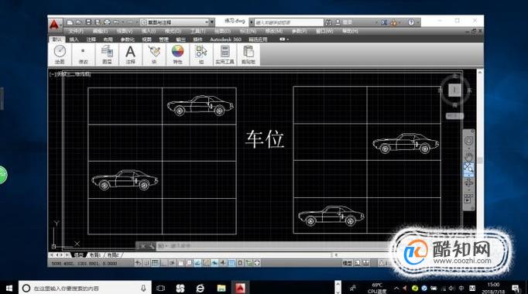Select the Pan hand tool

tap(468, 156)
